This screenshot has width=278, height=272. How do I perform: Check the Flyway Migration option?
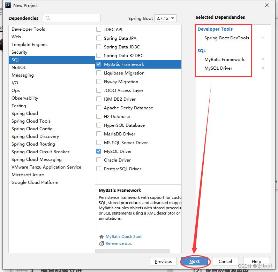click(x=99, y=81)
